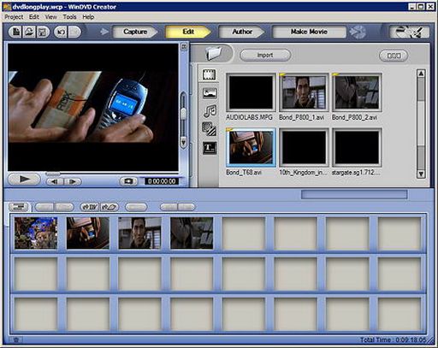Open the Project menu

(14, 17)
